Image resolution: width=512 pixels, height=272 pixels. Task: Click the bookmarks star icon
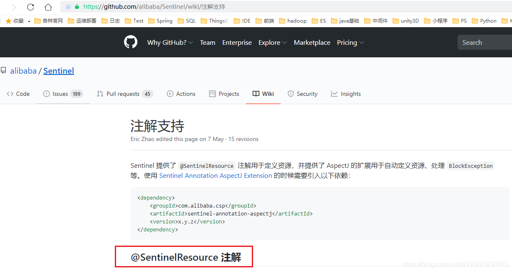point(8,21)
